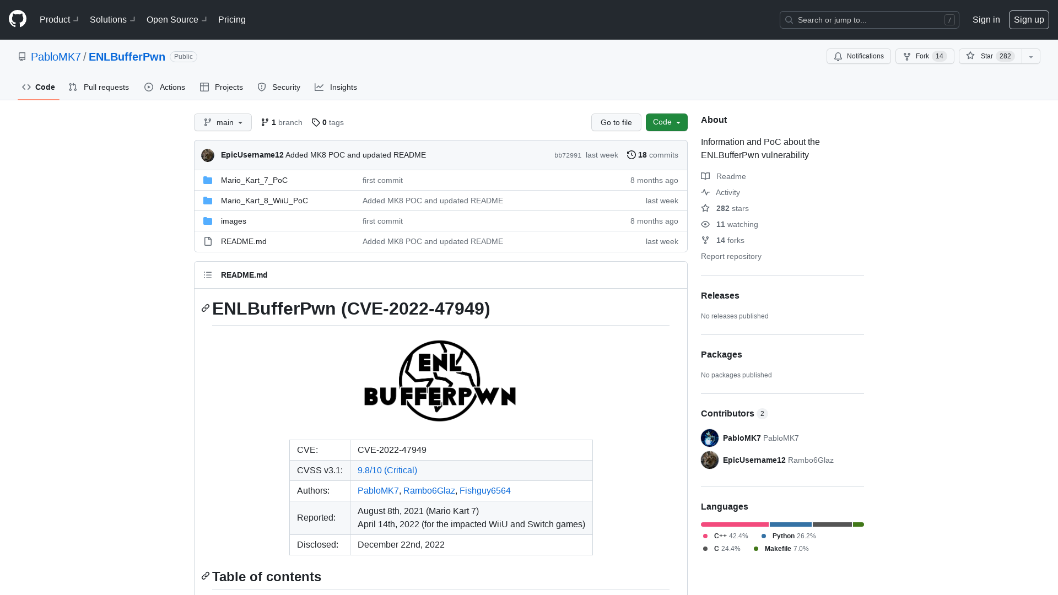Click EpicUsername12 contributor avatar

(710, 460)
